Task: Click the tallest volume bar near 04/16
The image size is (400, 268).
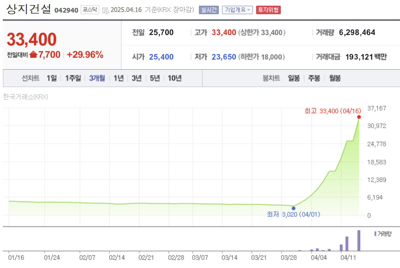Action: [359, 241]
